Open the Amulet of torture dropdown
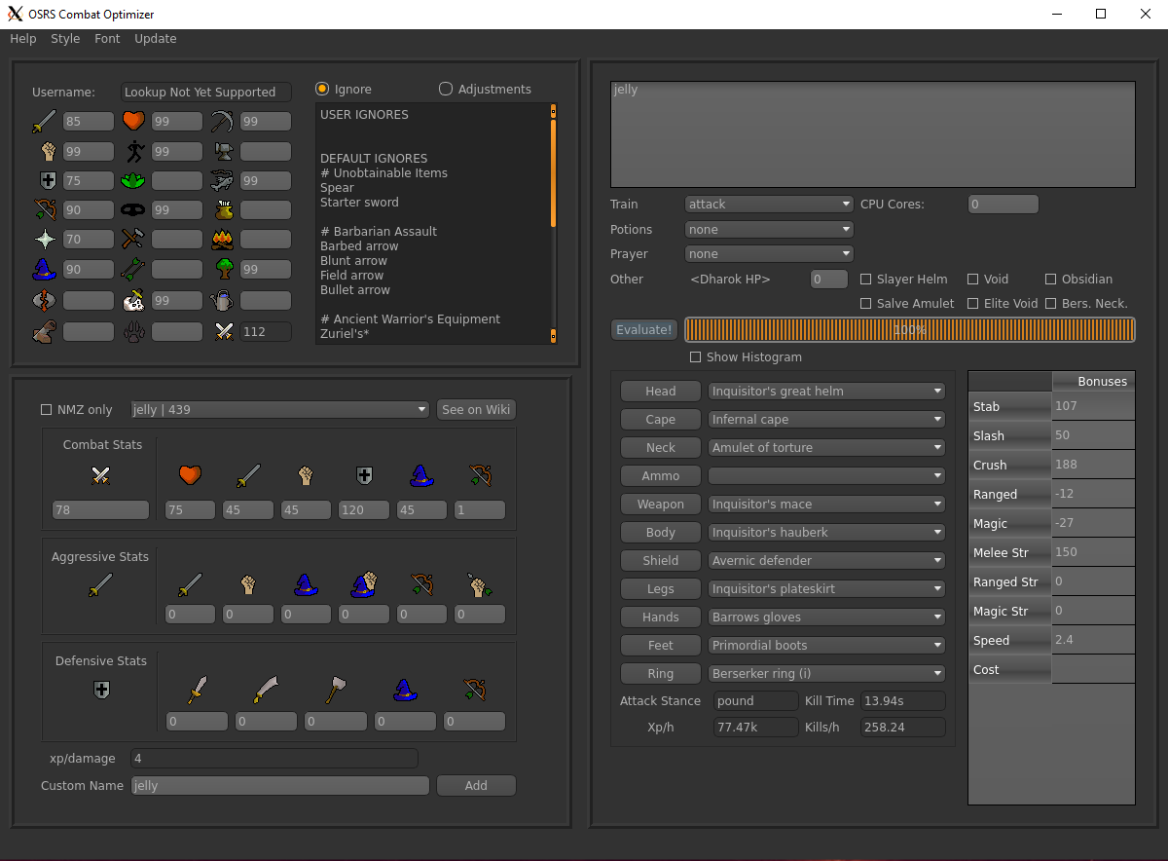Screen dimensions: 1168x861 point(826,448)
